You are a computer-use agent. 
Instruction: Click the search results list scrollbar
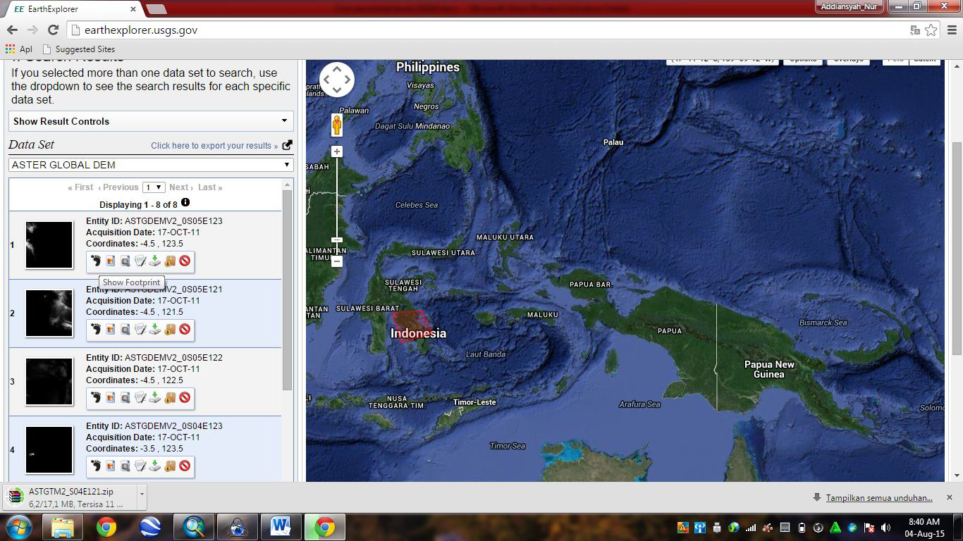tap(287, 289)
